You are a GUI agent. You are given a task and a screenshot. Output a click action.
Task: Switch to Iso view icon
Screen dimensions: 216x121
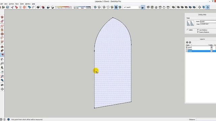[148, 7]
